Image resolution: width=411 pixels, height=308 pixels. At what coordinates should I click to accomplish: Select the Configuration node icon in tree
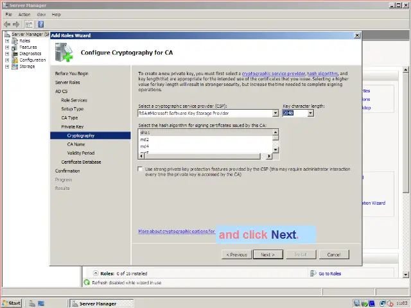coord(15,60)
